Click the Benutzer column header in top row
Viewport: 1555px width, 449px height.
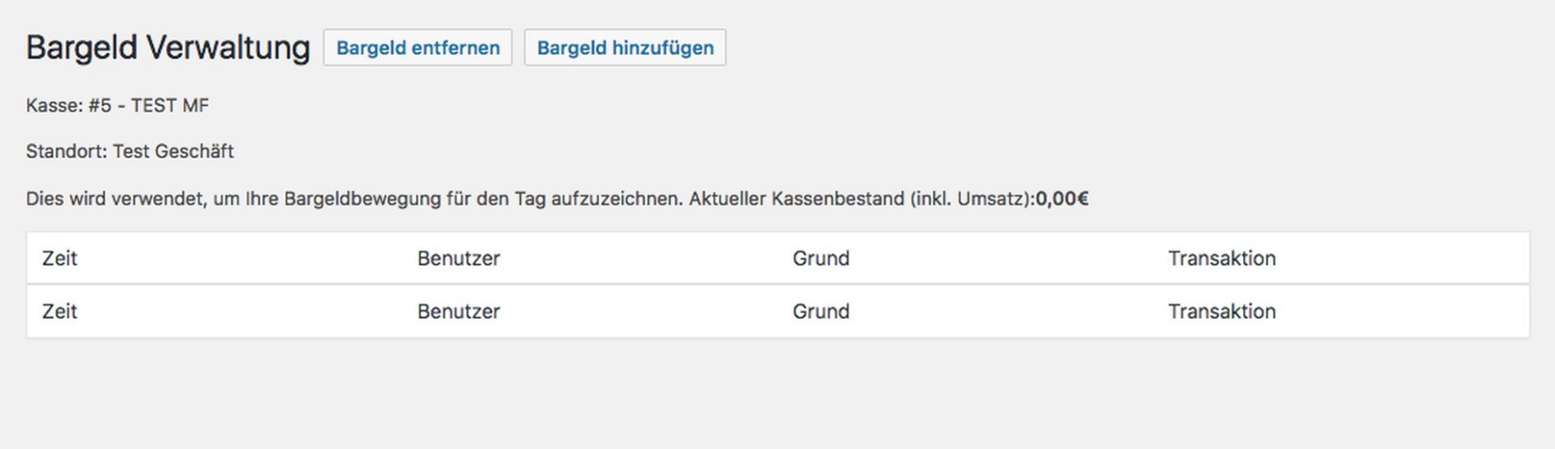point(458,259)
